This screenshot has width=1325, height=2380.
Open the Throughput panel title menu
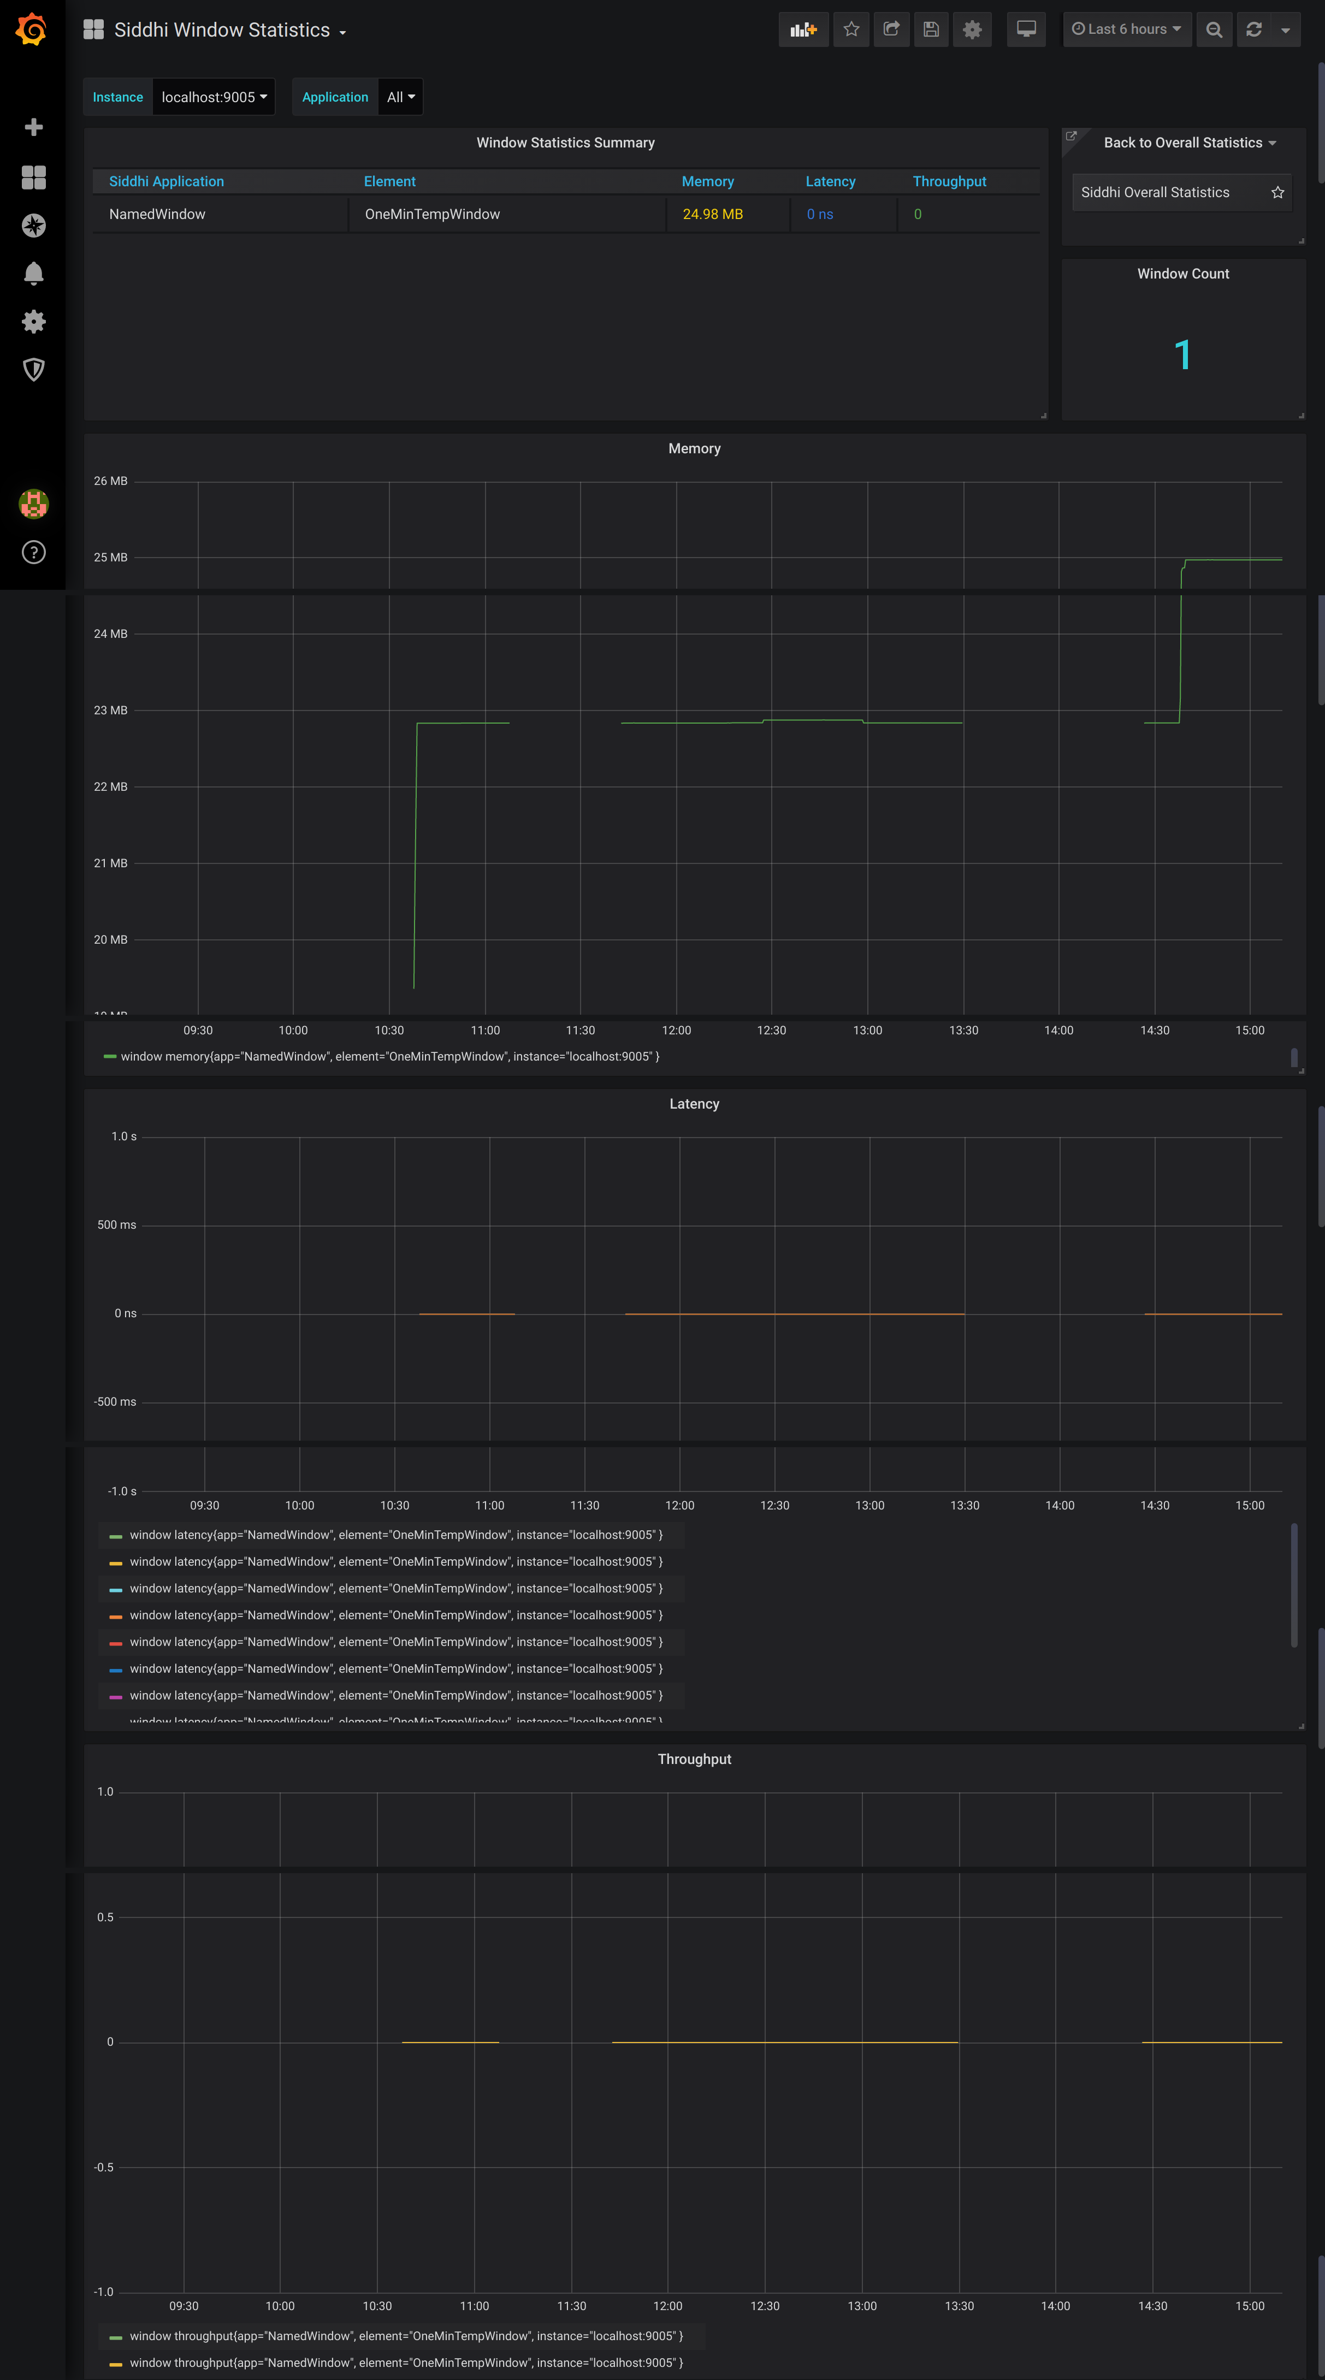694,1759
